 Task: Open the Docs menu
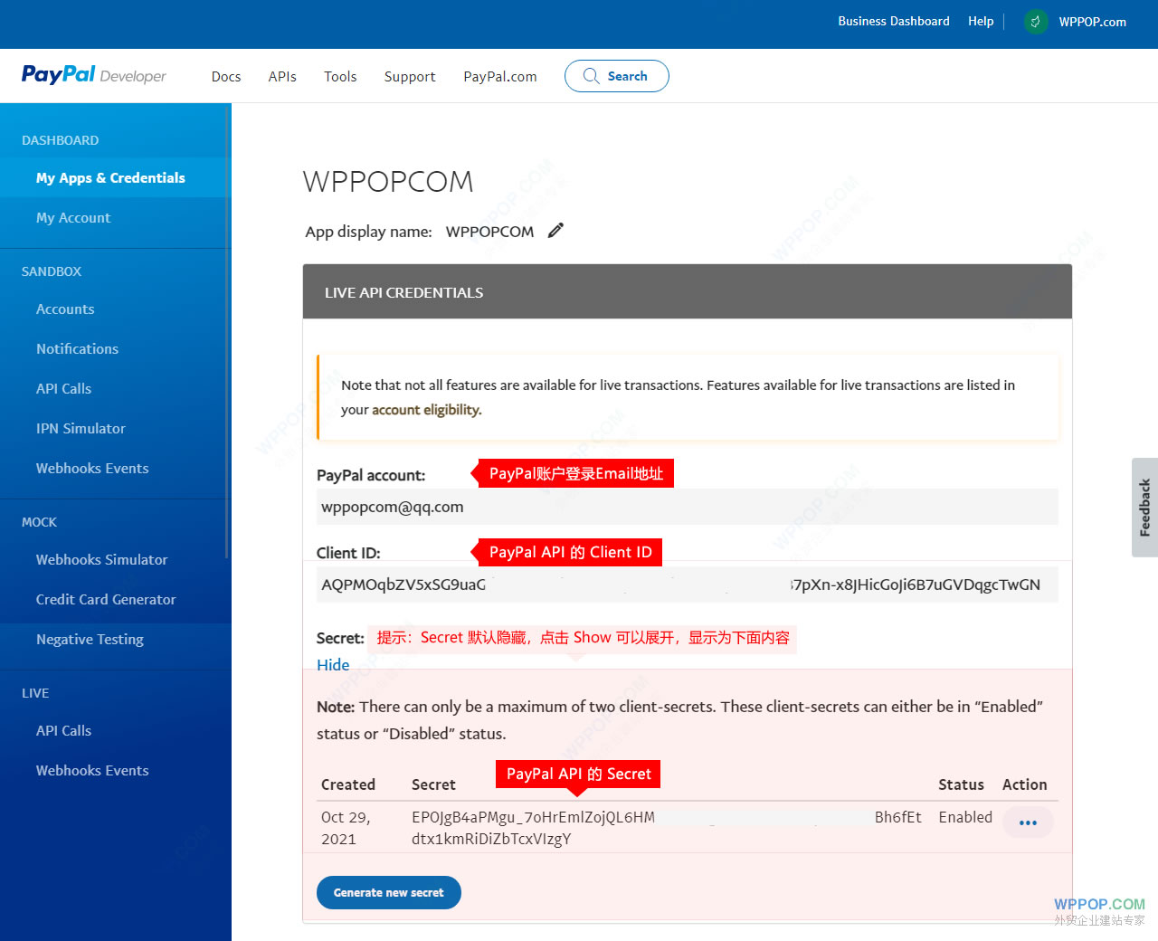pos(226,77)
